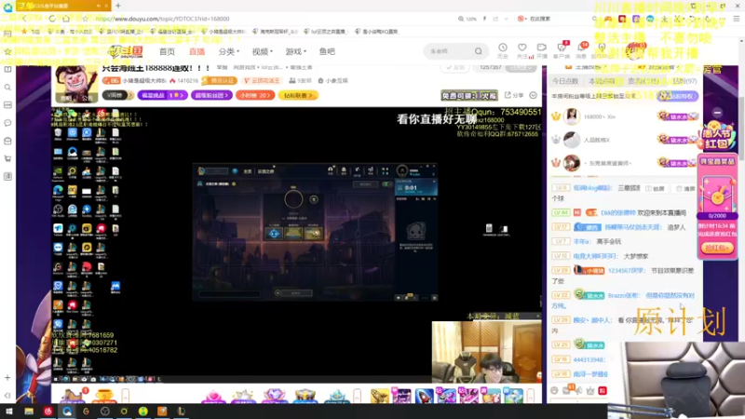Click the gold trophy icon in gift bar
This screenshot has width=745, height=419.
[103, 395]
